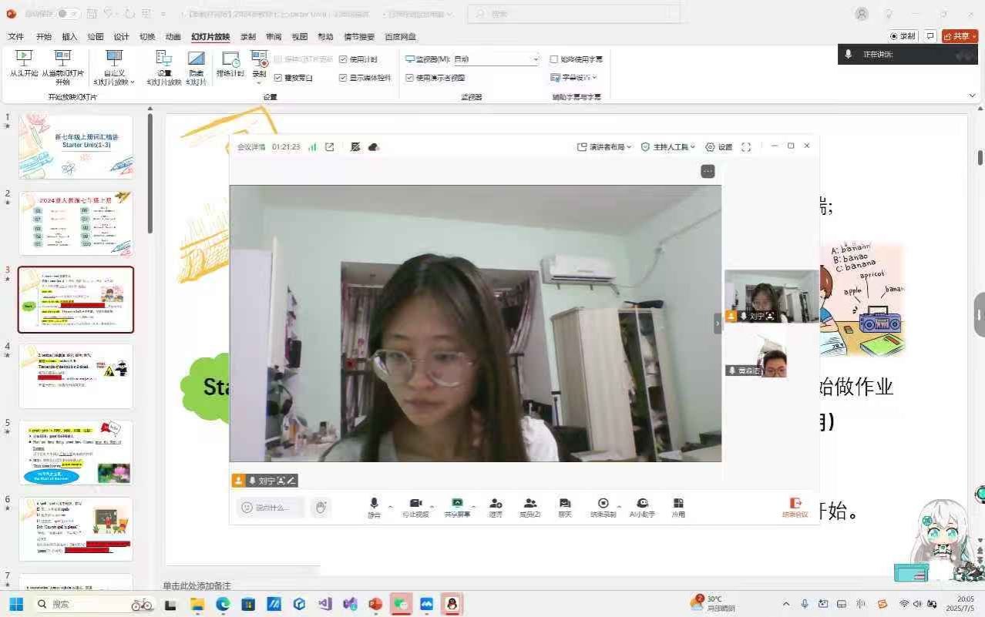985x617 pixels.
Task: Select slide 4 thumbnail in the panel
Action: click(76, 376)
